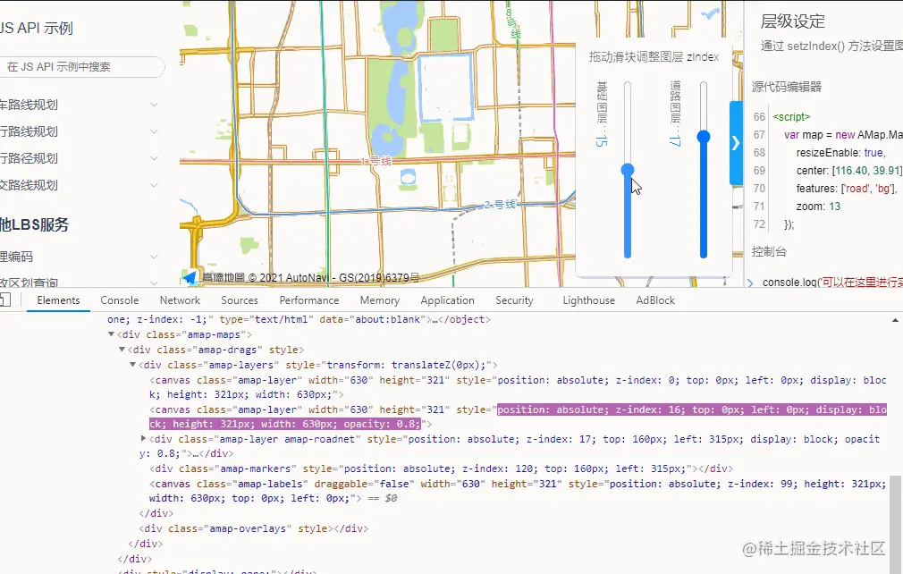Open the AdBlock tab
The height and width of the screenshot is (574, 903).
click(x=655, y=300)
